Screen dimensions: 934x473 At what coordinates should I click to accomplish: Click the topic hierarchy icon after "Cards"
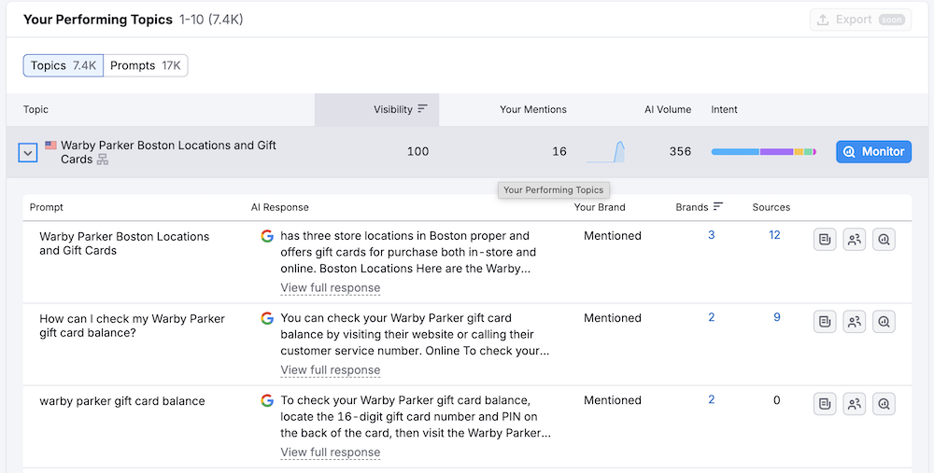103,160
